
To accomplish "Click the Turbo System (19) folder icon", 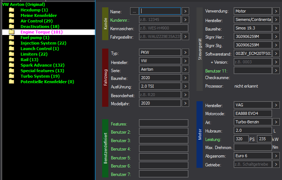I will click(x=11, y=76).
